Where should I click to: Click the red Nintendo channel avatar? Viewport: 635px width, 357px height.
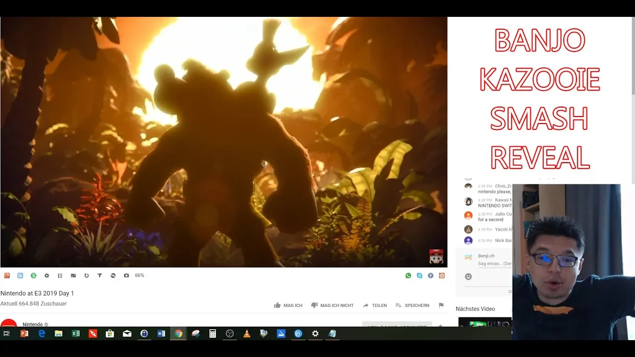(9, 323)
